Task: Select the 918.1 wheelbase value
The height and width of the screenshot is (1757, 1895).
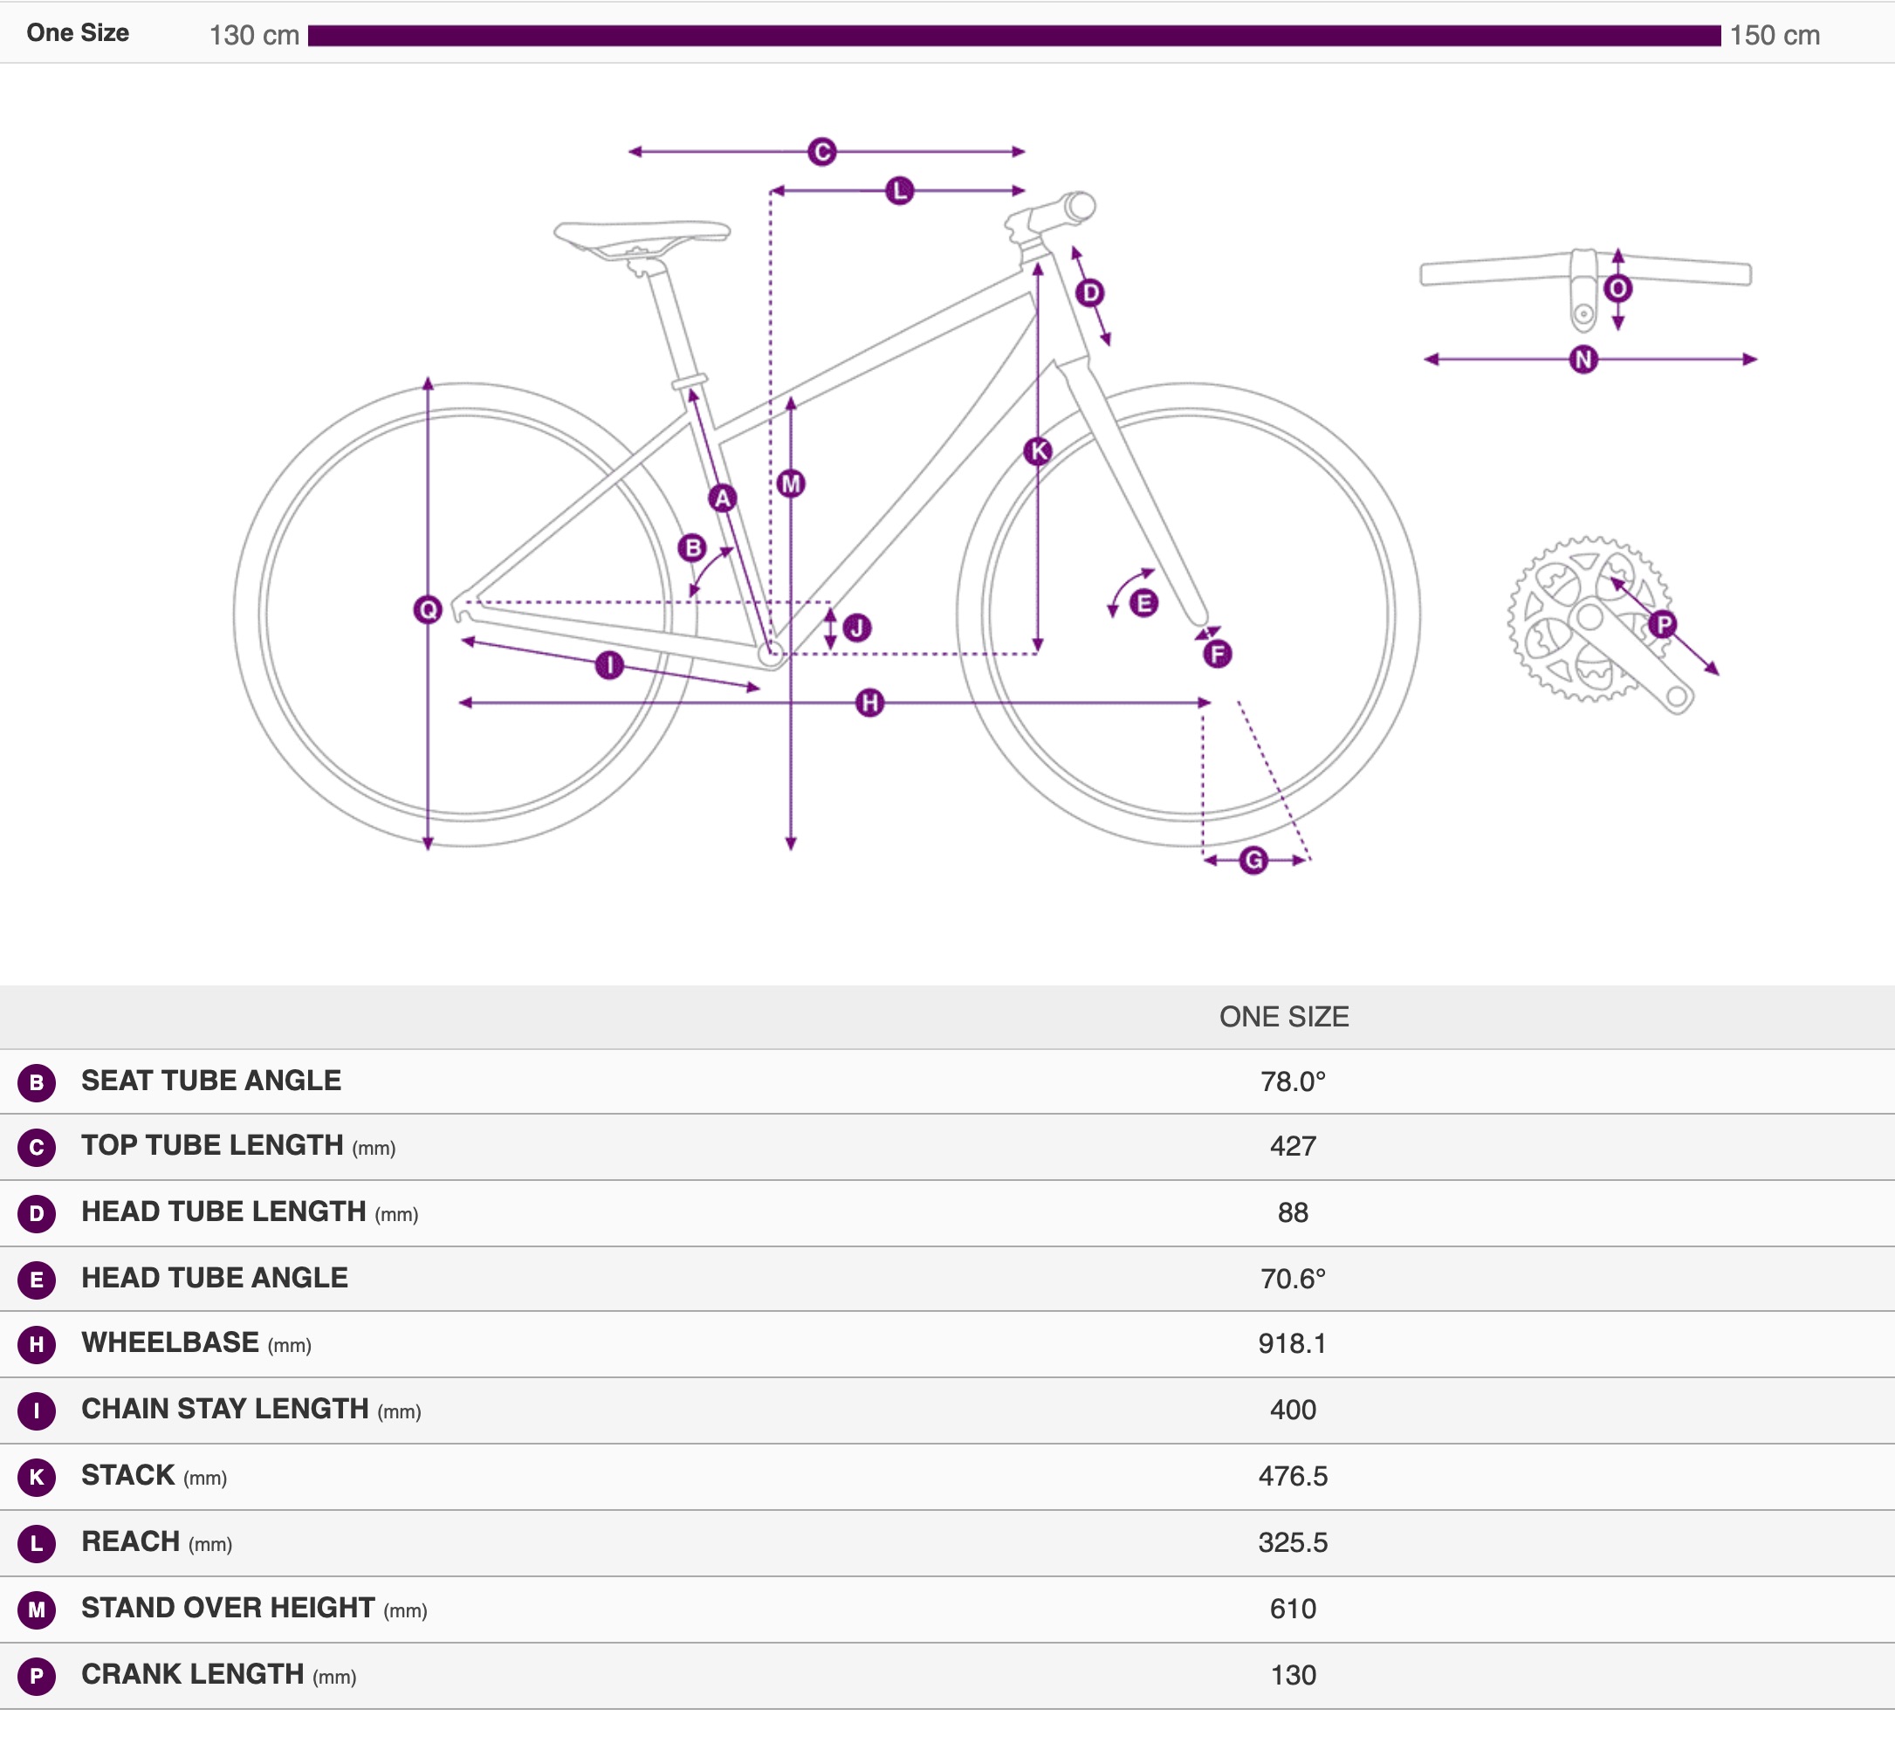Action: pos(1291,1343)
